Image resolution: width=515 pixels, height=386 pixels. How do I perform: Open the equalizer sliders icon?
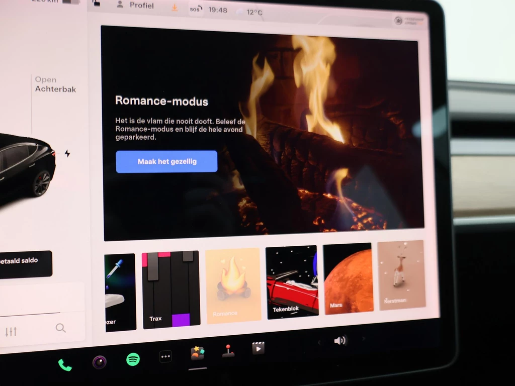click(x=11, y=331)
